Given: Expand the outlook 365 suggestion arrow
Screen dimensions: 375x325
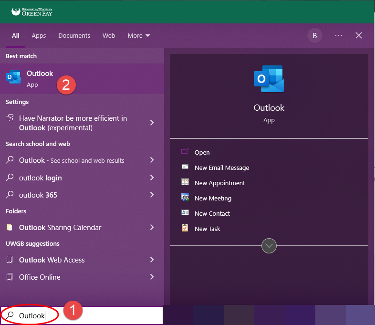Looking at the screenshot, I should 152,195.
